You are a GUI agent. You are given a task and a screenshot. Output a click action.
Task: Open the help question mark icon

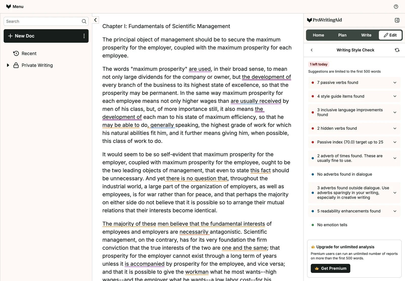pyautogui.click(x=396, y=7)
